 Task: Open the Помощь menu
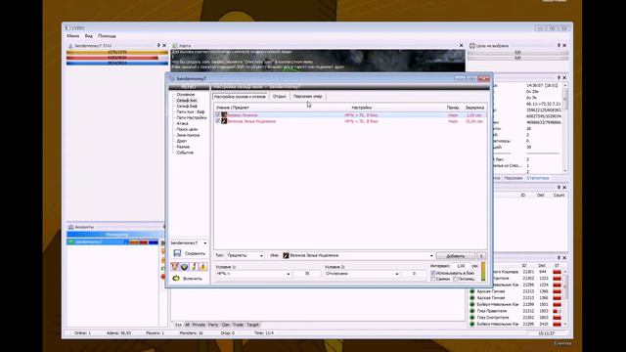[x=107, y=36]
